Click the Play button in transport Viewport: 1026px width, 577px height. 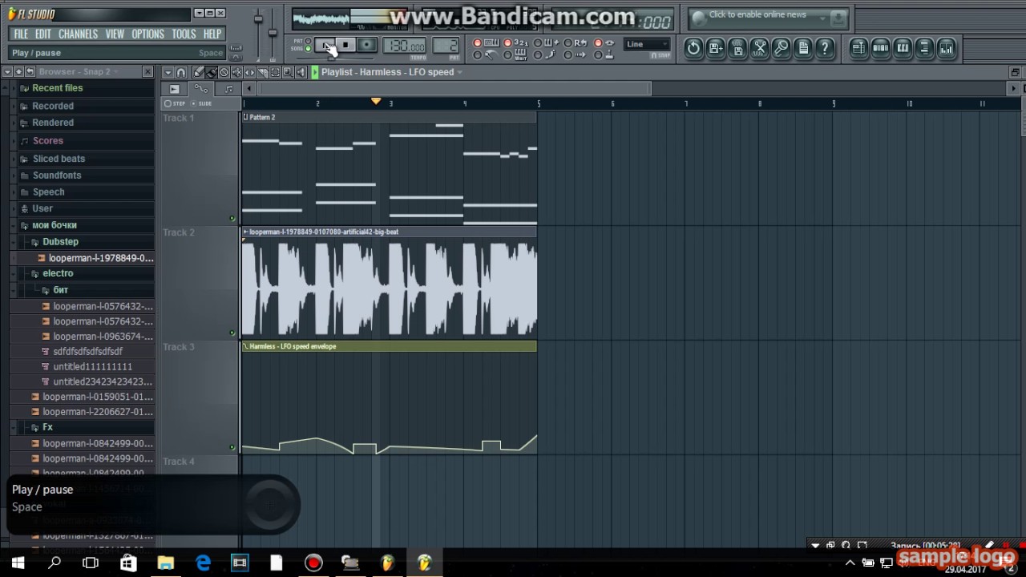pos(325,45)
